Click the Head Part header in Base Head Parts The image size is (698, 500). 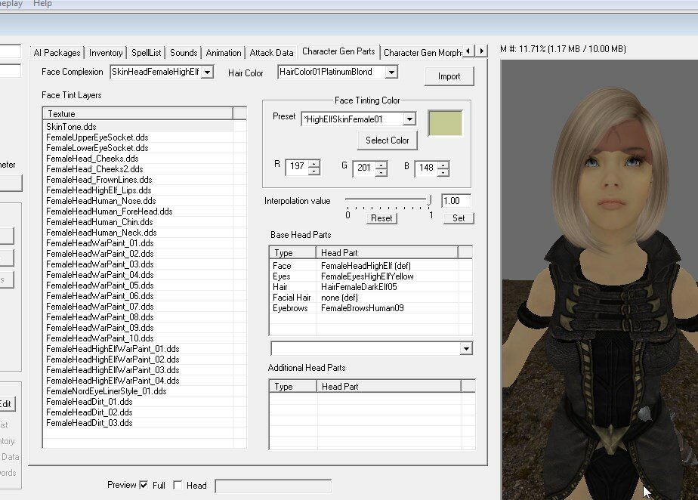point(387,253)
